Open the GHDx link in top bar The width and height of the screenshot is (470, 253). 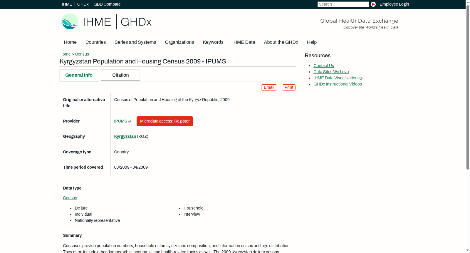click(83, 4)
